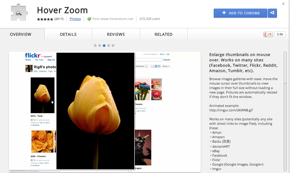This screenshot has width=290, height=173.
Task: Click the "Browse images galleries with ease" paragraph
Action: [x=243, y=88]
